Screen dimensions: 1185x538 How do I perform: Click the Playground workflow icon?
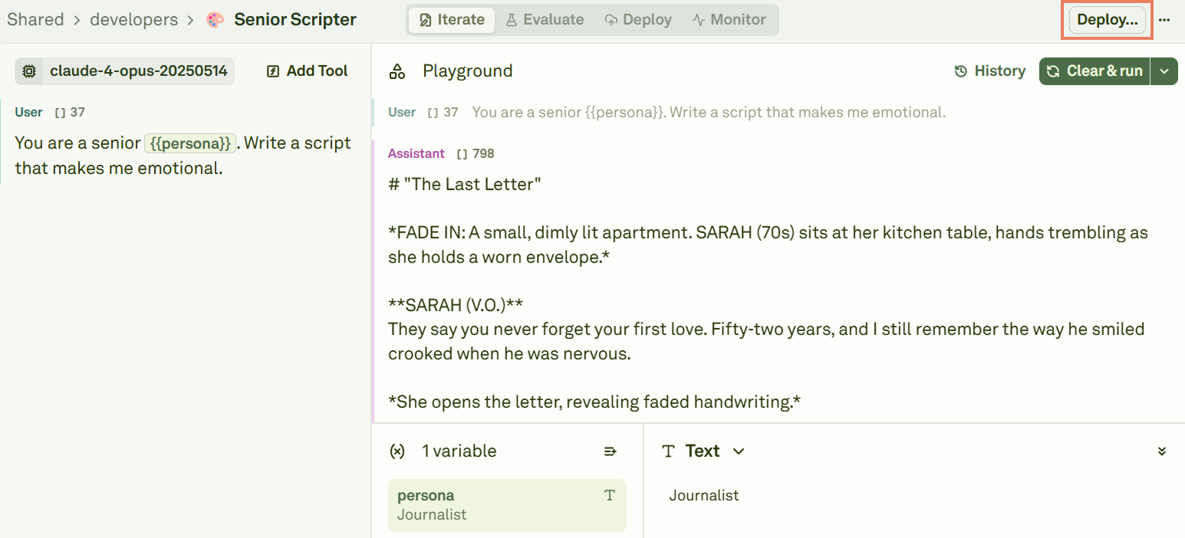[x=397, y=71]
